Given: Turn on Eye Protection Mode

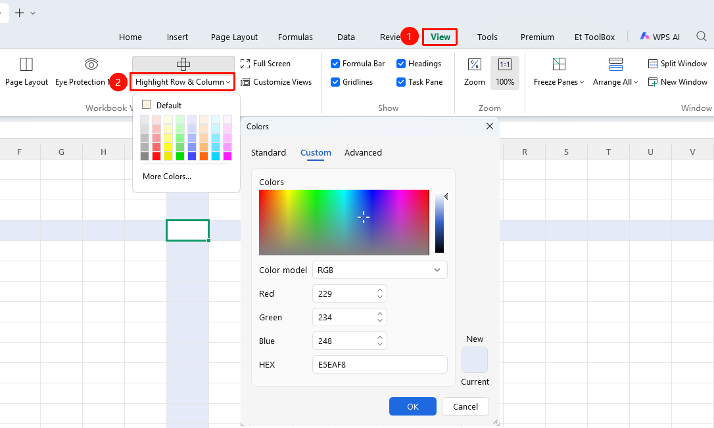Looking at the screenshot, I should (x=91, y=64).
